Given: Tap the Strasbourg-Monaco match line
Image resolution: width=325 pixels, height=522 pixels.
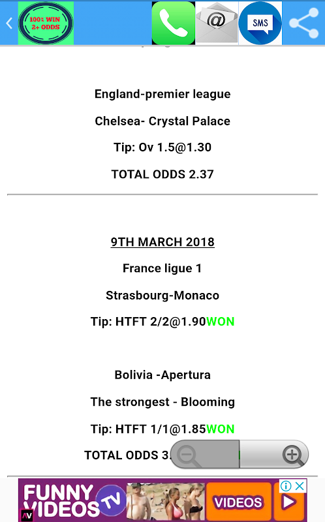Looking at the screenshot, I should click(162, 296).
